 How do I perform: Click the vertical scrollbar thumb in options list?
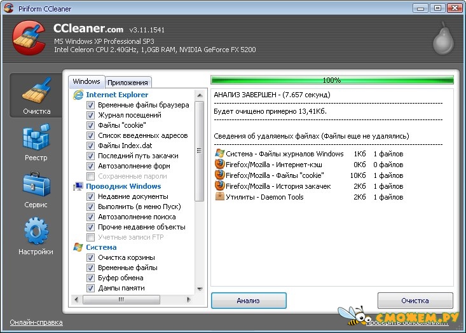point(200,151)
